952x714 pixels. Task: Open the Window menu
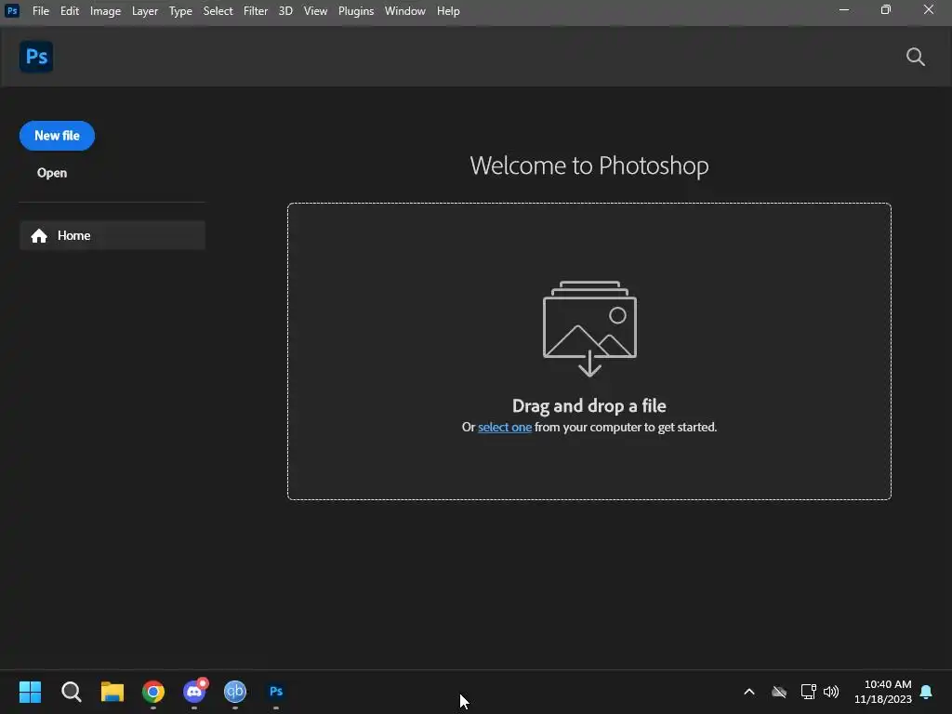tap(405, 11)
